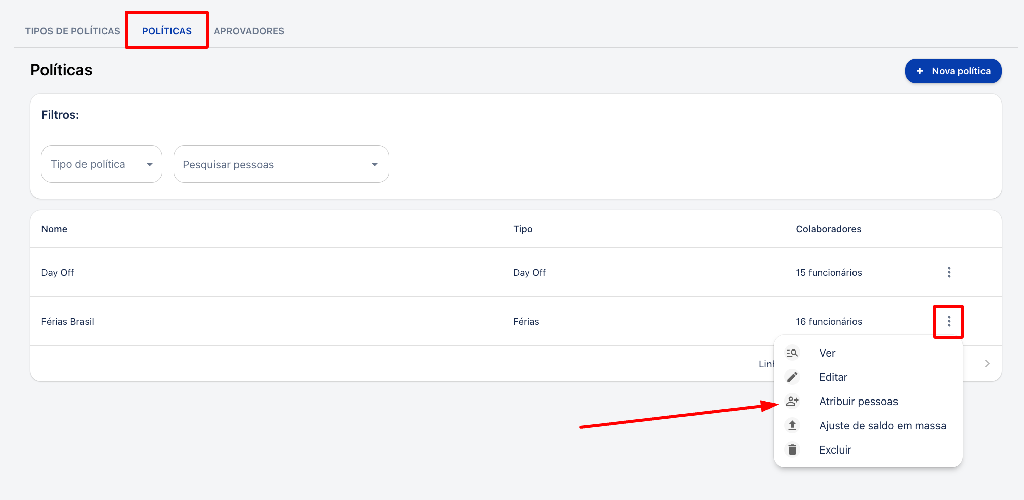Click the magnifier Ver icon
Image resolution: width=1024 pixels, height=500 pixels.
[792, 353]
